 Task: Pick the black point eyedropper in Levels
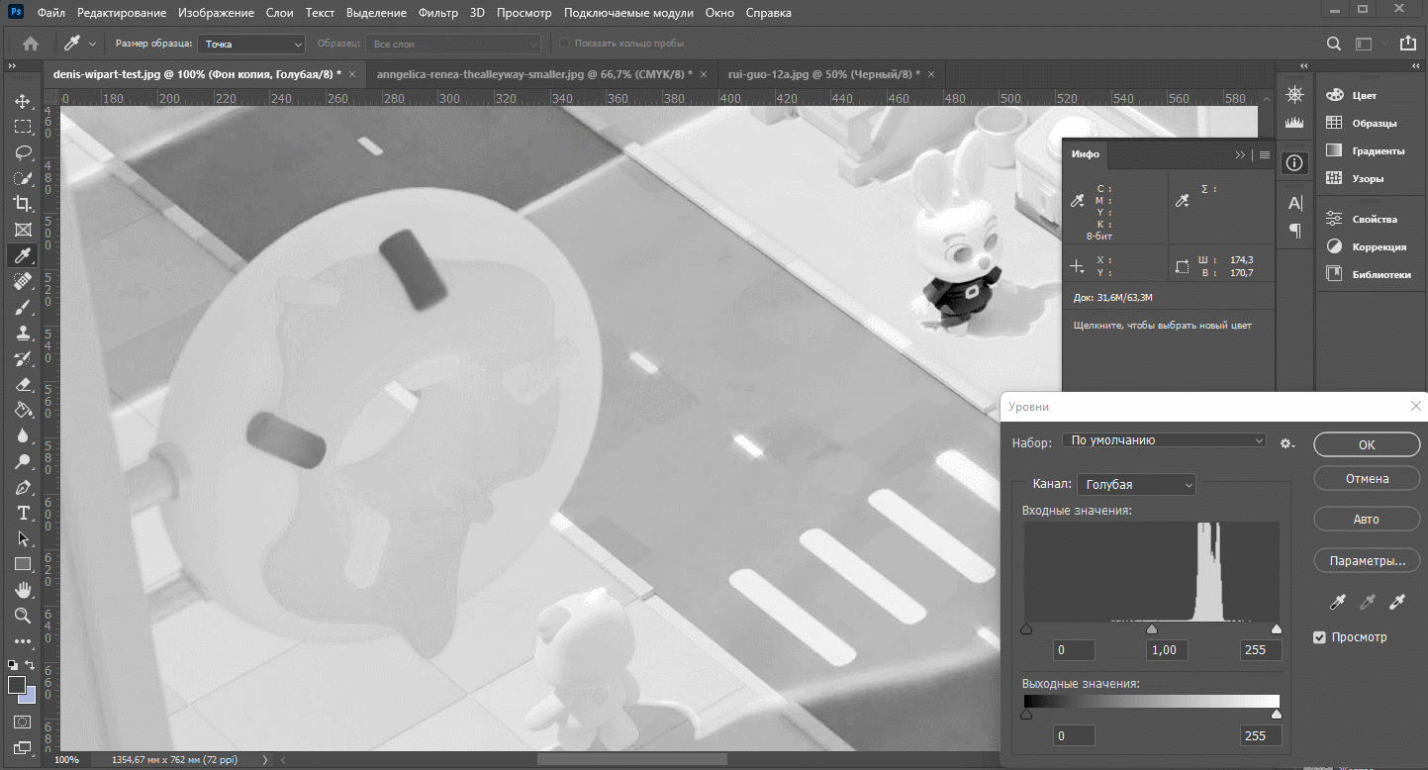[x=1338, y=602]
